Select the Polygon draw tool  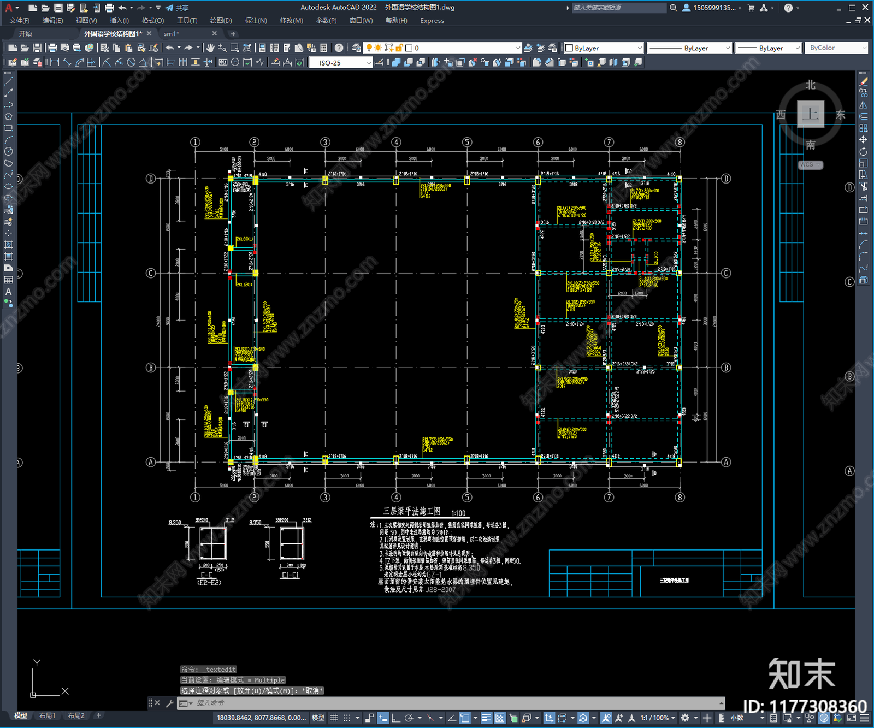[8, 116]
